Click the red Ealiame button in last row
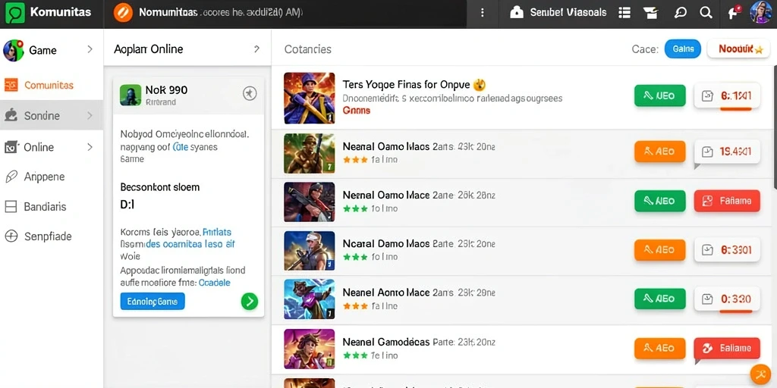Viewport: 777px width, 388px height. coord(727,348)
